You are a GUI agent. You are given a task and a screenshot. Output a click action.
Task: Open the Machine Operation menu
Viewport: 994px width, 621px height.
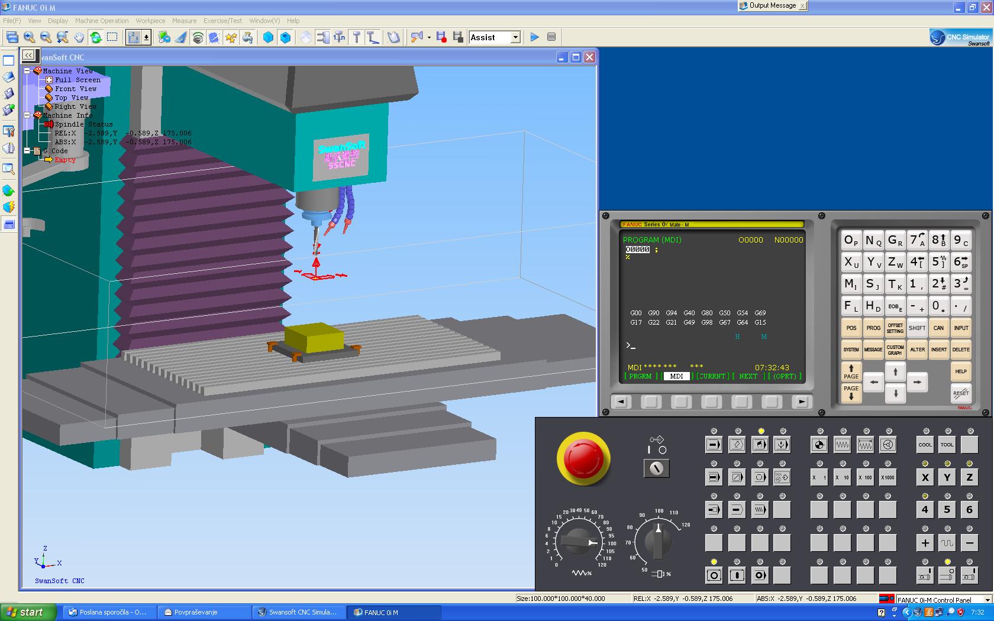(102, 21)
